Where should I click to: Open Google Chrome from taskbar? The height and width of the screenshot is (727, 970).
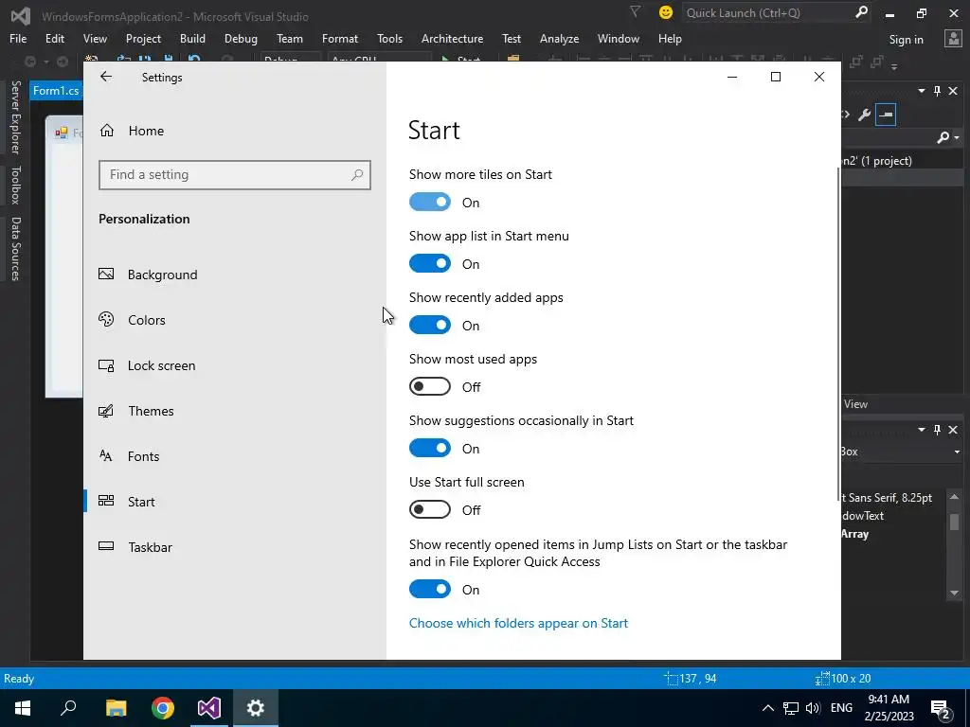point(163,708)
